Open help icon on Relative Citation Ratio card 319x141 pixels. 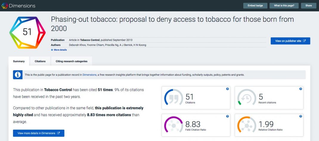301,116
